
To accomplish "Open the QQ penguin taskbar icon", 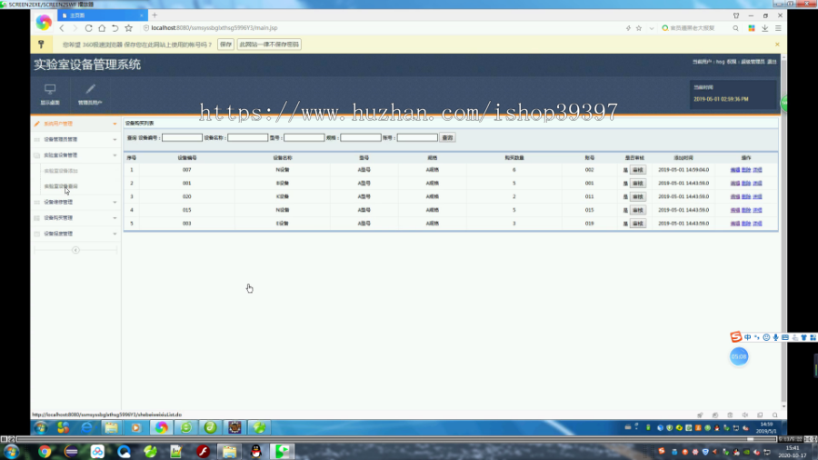I will pos(255,452).
